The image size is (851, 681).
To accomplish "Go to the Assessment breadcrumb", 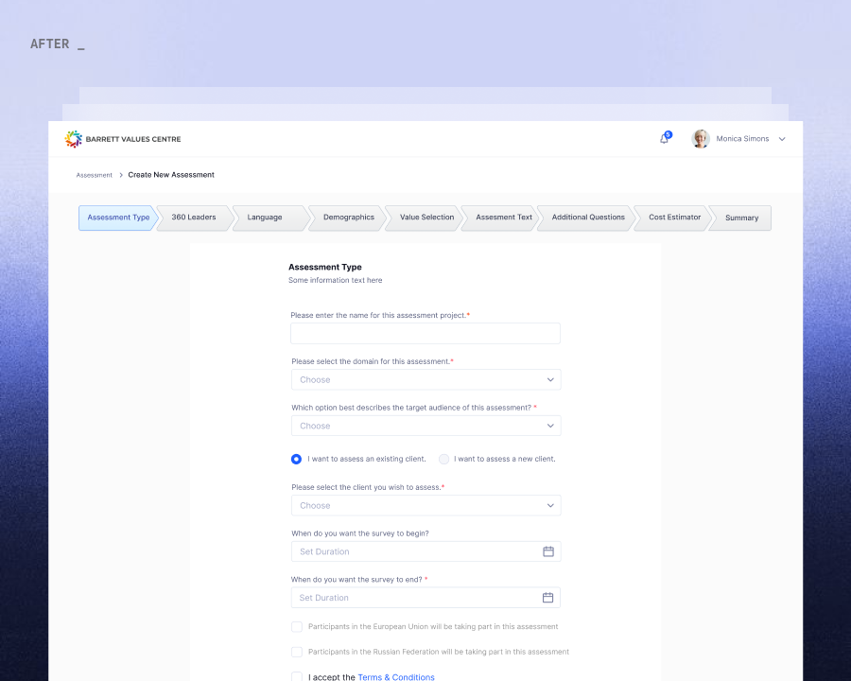I will 94,175.
